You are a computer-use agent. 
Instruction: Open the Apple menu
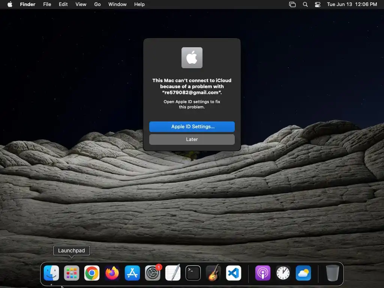pos(10,4)
